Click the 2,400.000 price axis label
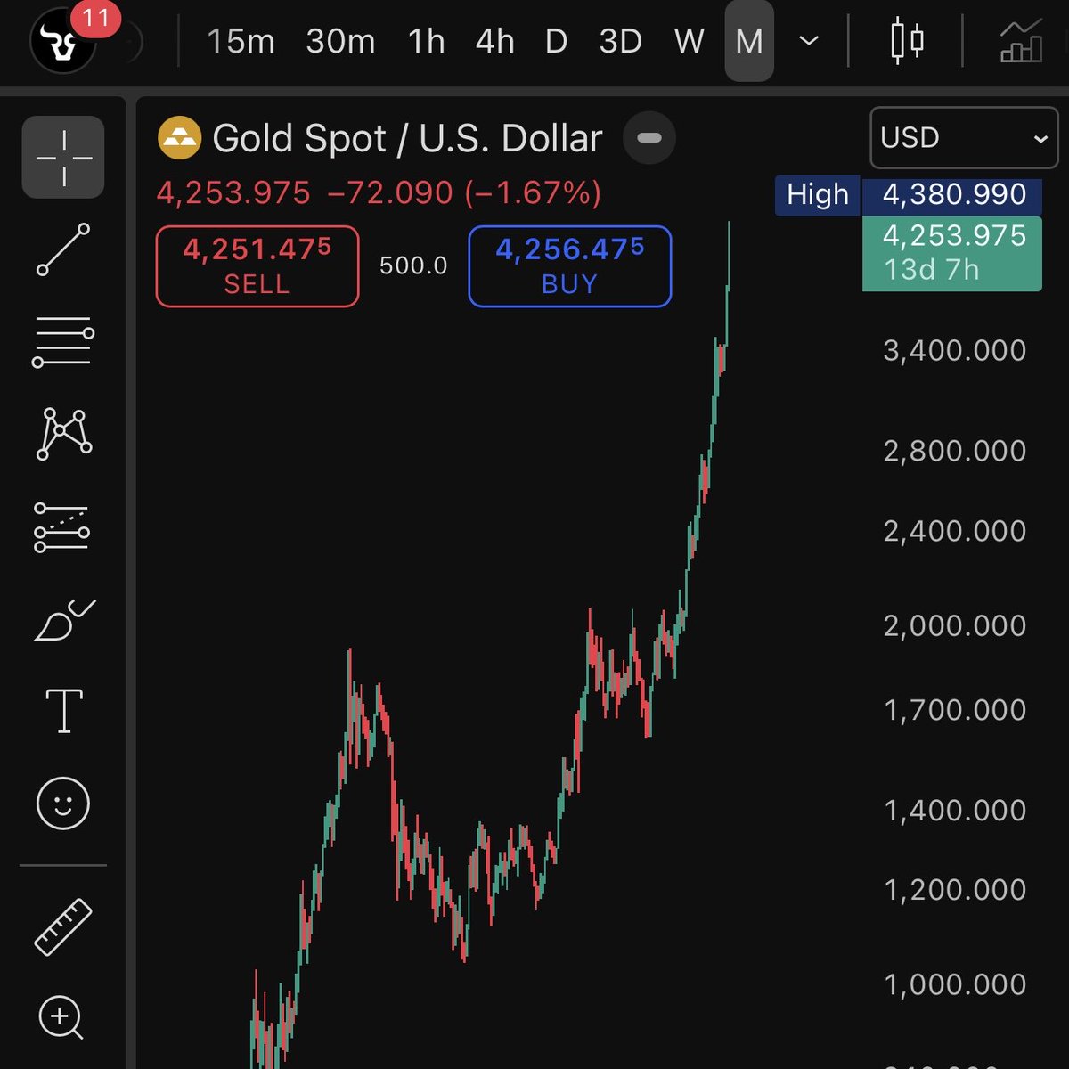Image resolution: width=1069 pixels, height=1069 pixels. [955, 531]
